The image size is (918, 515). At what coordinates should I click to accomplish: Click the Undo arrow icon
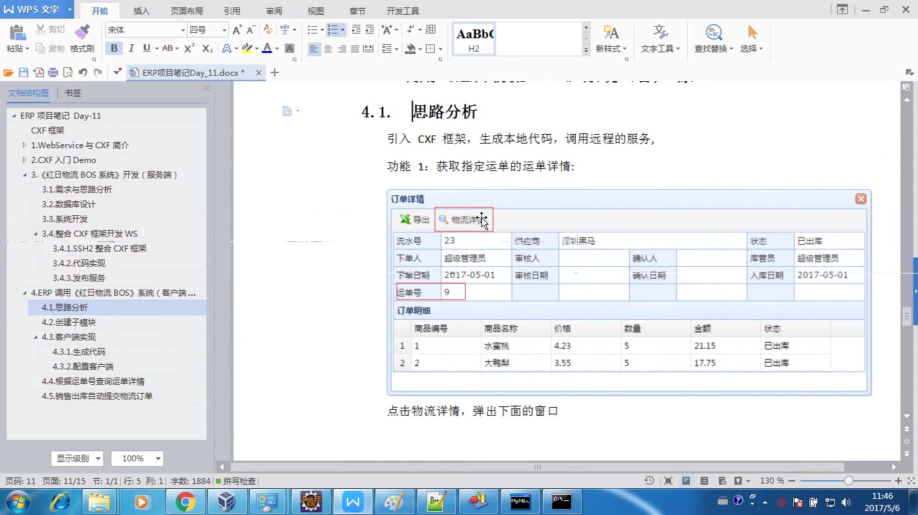click(82, 72)
